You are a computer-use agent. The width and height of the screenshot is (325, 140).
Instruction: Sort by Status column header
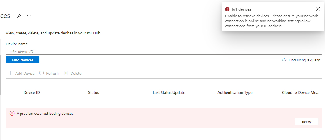pos(93,93)
